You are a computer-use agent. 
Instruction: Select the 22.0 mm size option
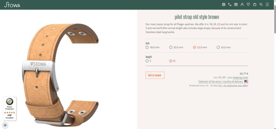tap(200, 47)
